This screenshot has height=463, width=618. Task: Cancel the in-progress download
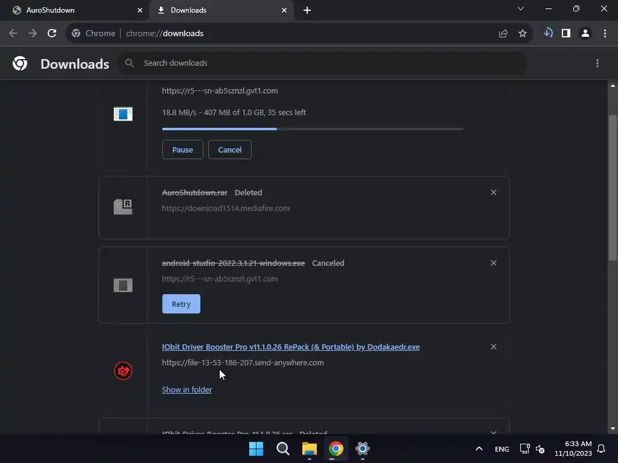click(230, 150)
